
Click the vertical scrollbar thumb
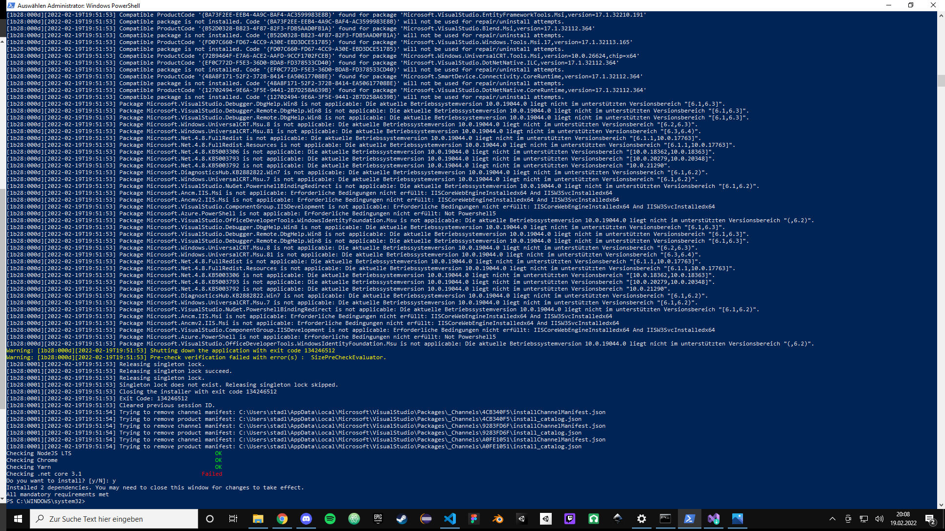click(941, 81)
